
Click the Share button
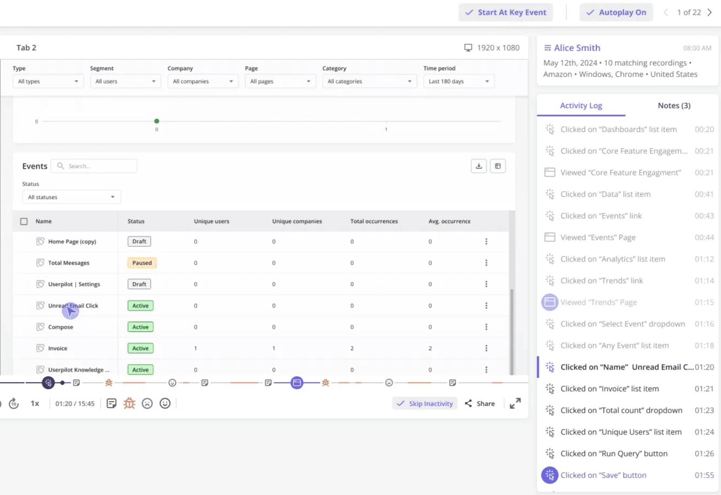tap(479, 403)
